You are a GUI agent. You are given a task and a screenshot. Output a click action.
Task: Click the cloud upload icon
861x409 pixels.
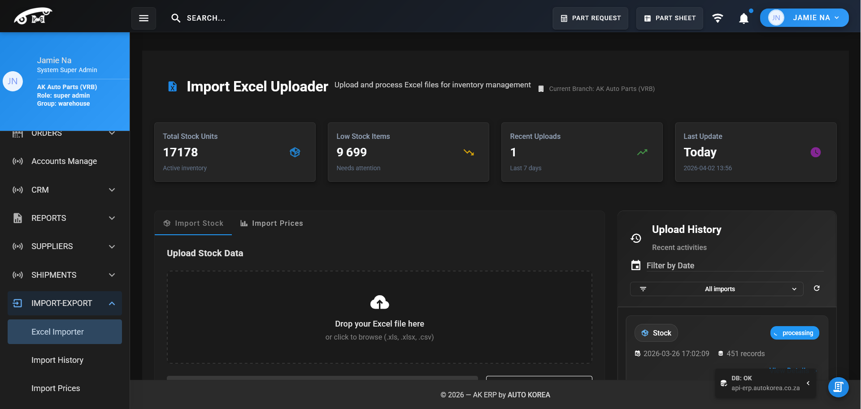(379, 303)
